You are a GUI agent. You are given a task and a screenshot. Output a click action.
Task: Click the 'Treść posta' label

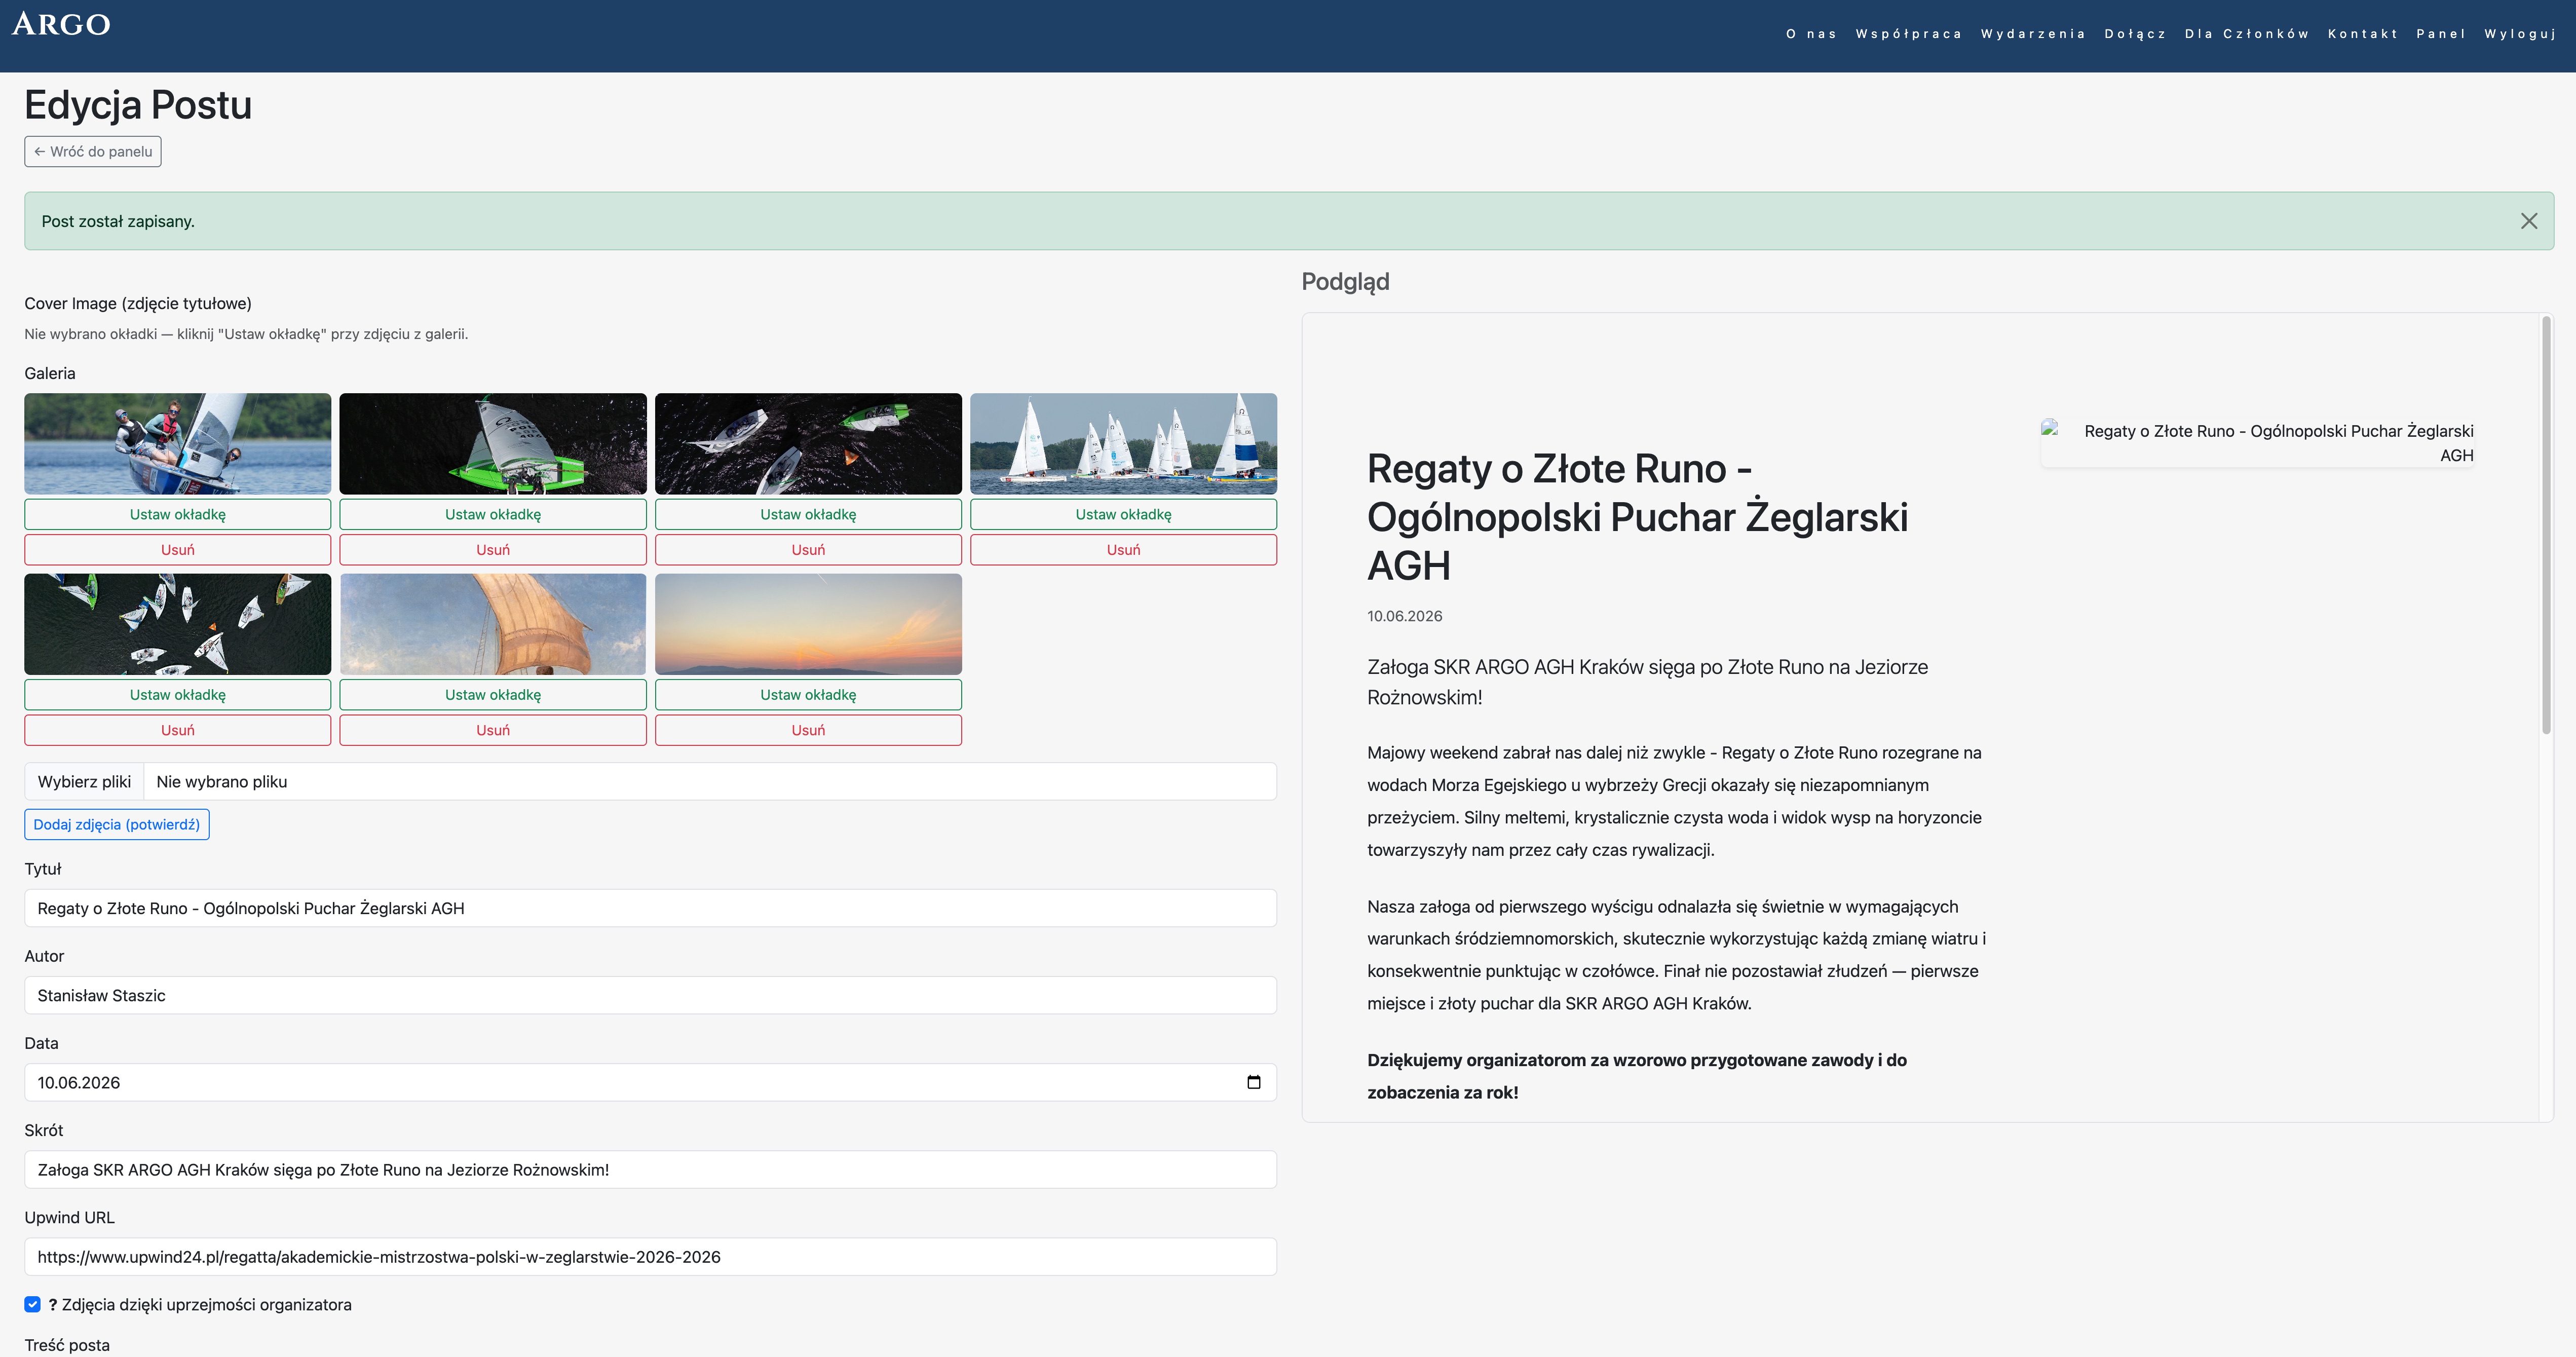point(67,1345)
